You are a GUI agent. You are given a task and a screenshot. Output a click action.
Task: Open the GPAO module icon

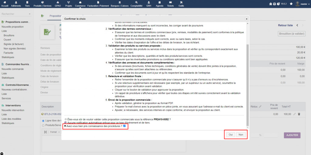(58, 2)
